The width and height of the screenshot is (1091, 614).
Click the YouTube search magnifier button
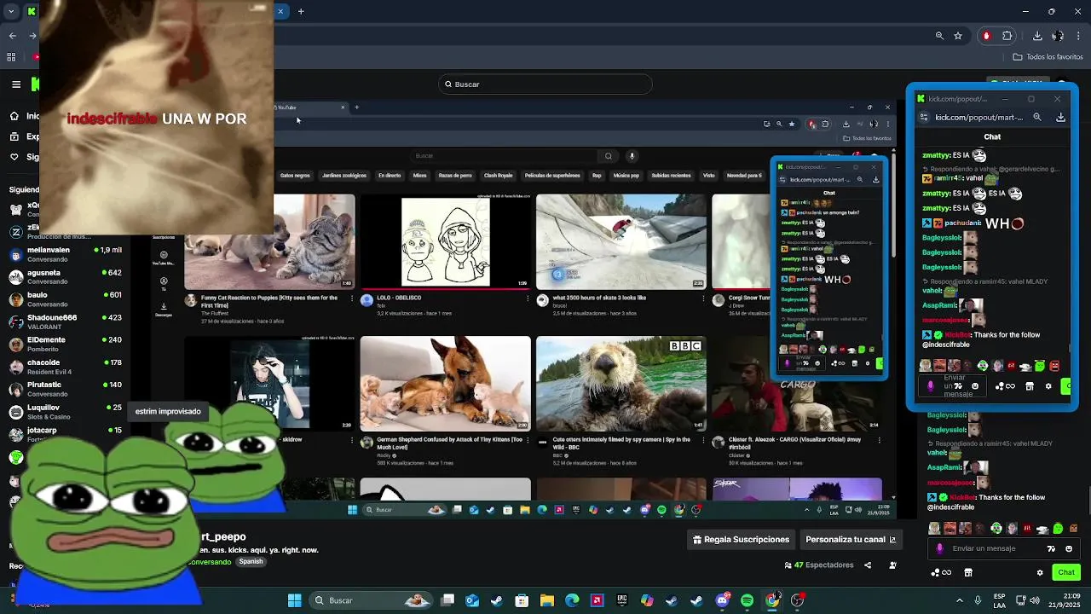click(x=608, y=156)
